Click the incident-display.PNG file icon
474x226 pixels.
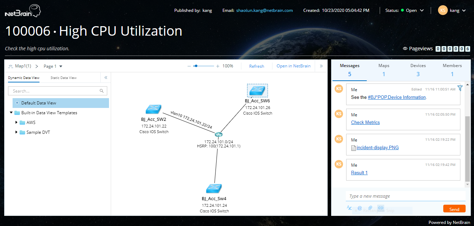click(353, 148)
